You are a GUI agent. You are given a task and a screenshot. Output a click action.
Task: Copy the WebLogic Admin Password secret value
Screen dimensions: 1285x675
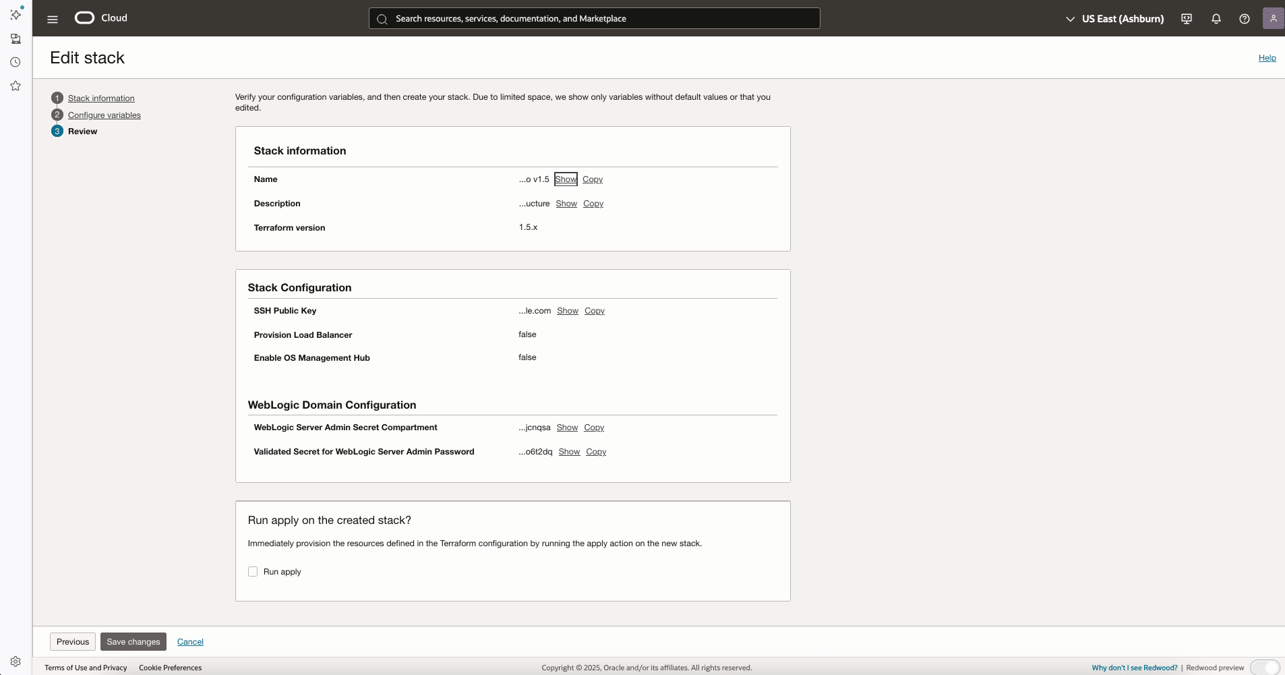(596, 452)
